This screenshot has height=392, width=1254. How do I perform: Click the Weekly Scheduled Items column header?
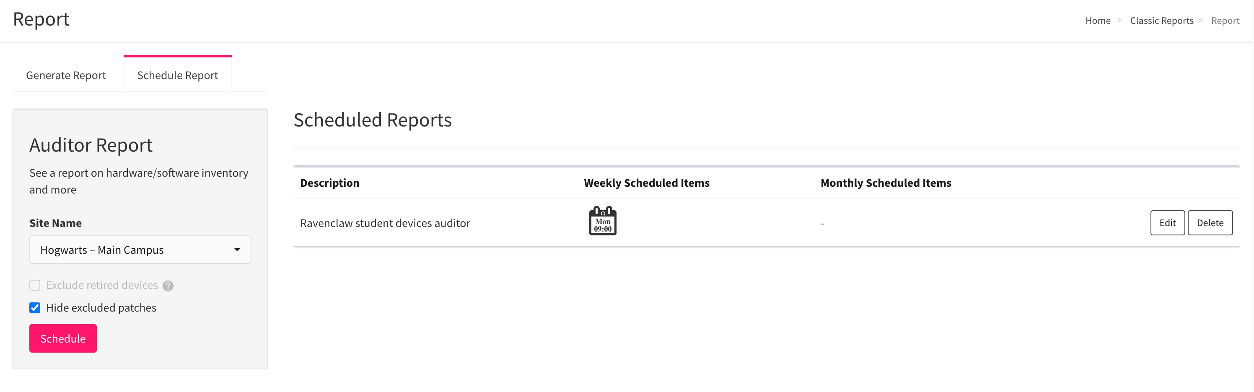coord(646,183)
